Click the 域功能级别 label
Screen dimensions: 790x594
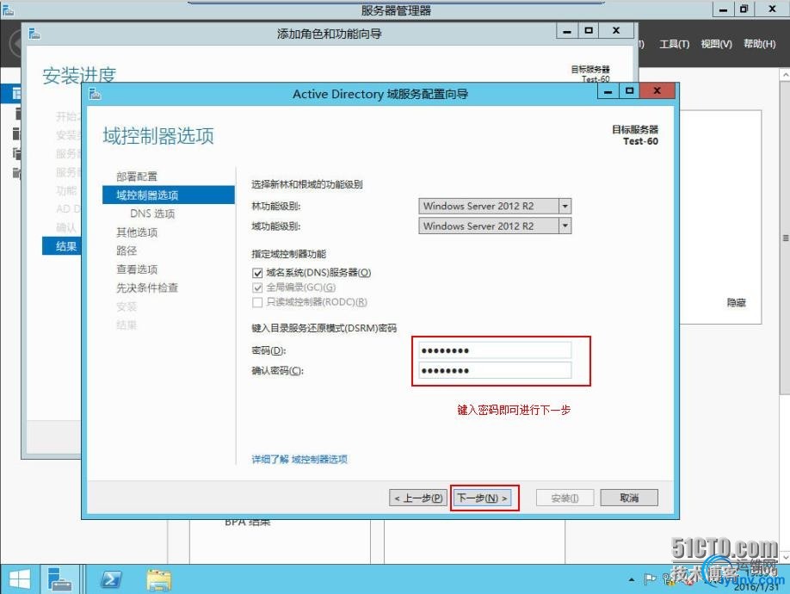pyautogui.click(x=276, y=226)
